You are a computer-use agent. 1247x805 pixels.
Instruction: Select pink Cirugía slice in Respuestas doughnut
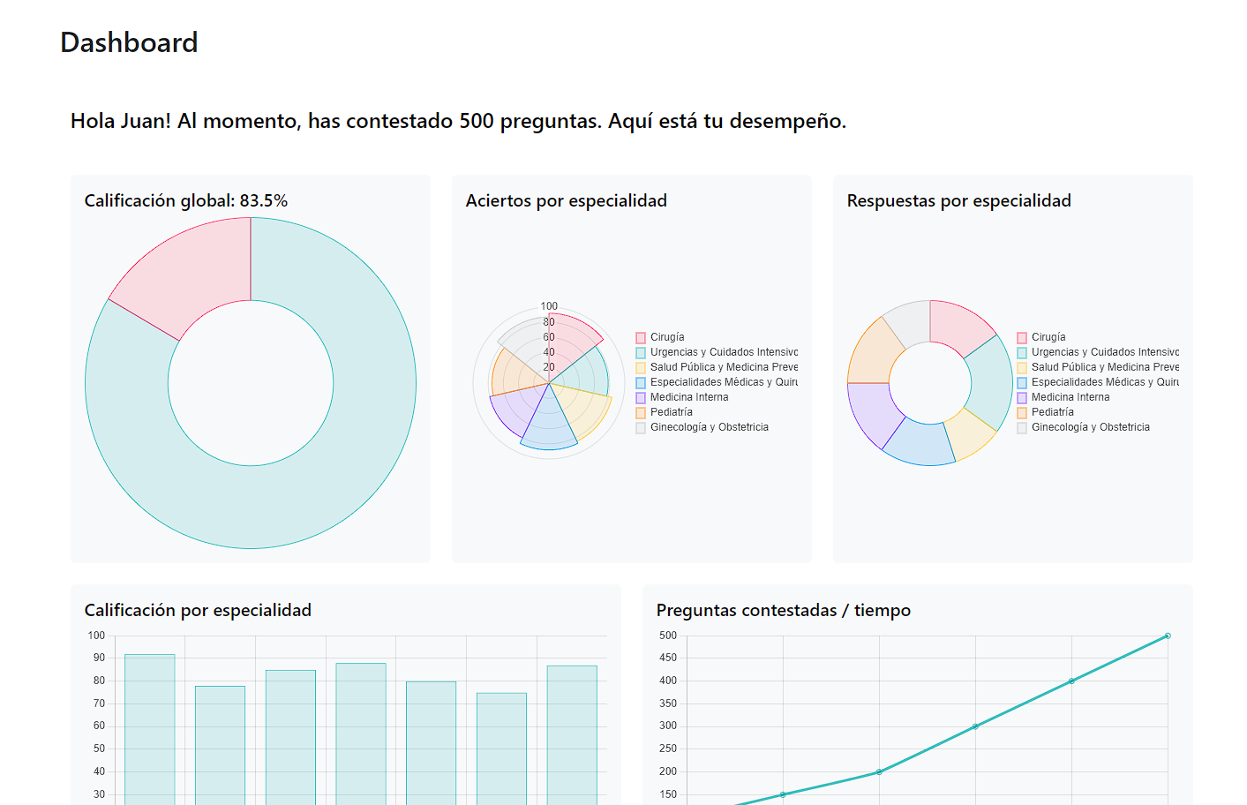pyautogui.click(x=958, y=327)
